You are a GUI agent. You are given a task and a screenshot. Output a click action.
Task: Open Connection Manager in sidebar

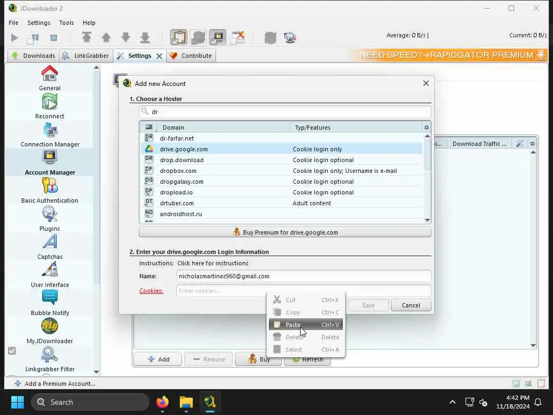pos(50,135)
